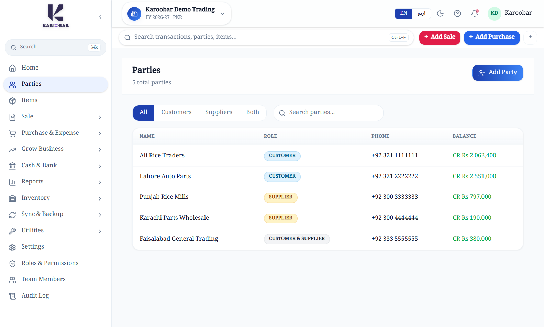Click the Settings gear icon
The image size is (544, 327).
pyautogui.click(x=13, y=247)
